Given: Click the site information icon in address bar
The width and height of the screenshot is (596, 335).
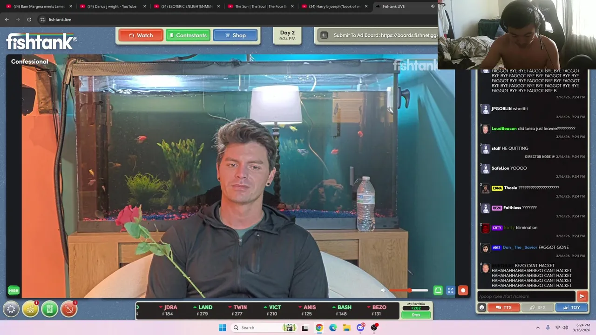Looking at the screenshot, I should click(x=42, y=20).
